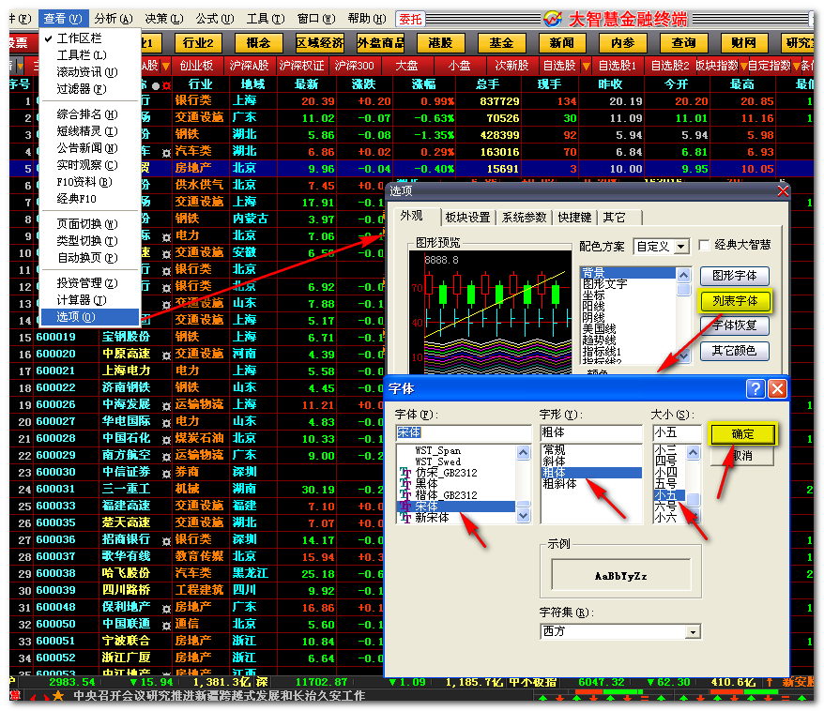Open the 帮助 menu
This screenshot has width=824, height=711.
(x=367, y=19)
